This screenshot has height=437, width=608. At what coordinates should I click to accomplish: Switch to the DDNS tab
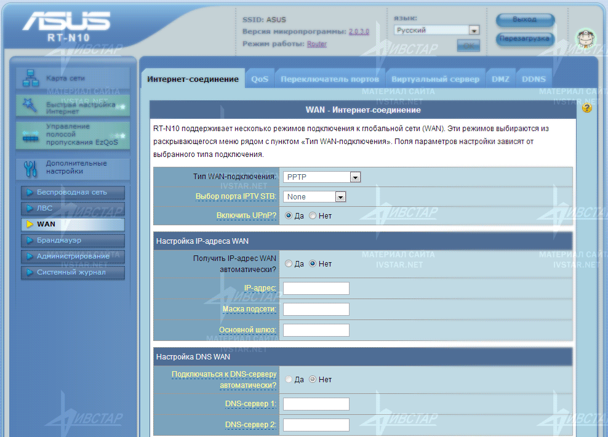[x=534, y=79]
